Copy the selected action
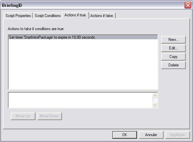Screen dimensions: 193x142 [x=173, y=57]
